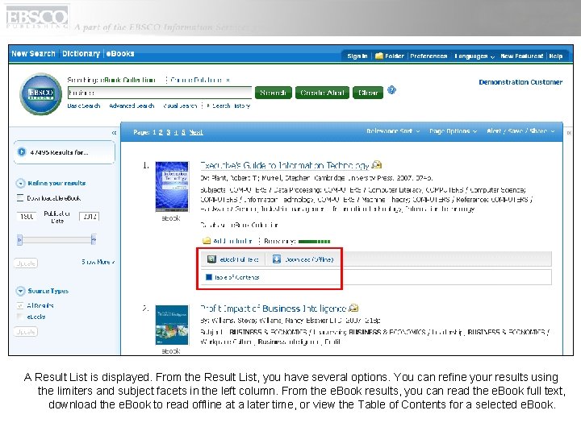
Task: Go to Next results page
Action: pyautogui.click(x=196, y=132)
